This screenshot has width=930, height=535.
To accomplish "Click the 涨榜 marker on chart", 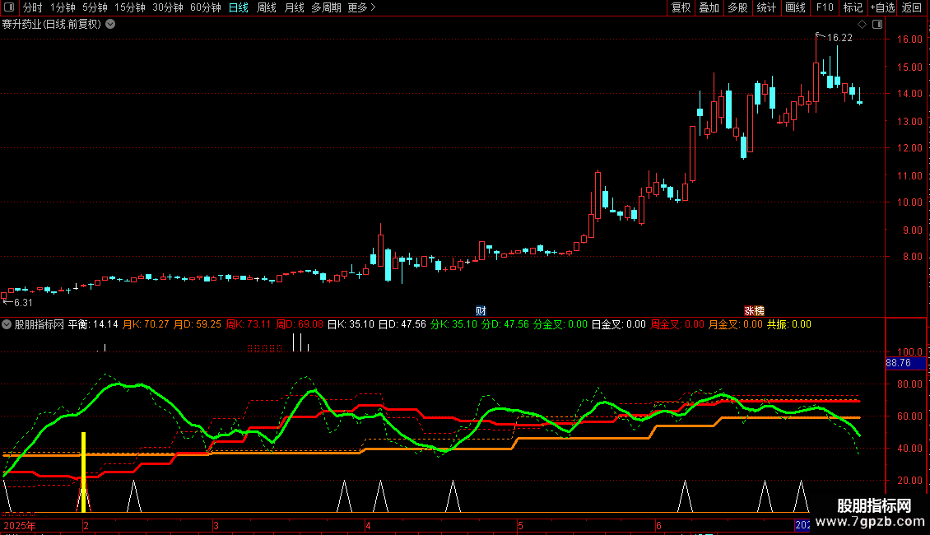I will (754, 310).
